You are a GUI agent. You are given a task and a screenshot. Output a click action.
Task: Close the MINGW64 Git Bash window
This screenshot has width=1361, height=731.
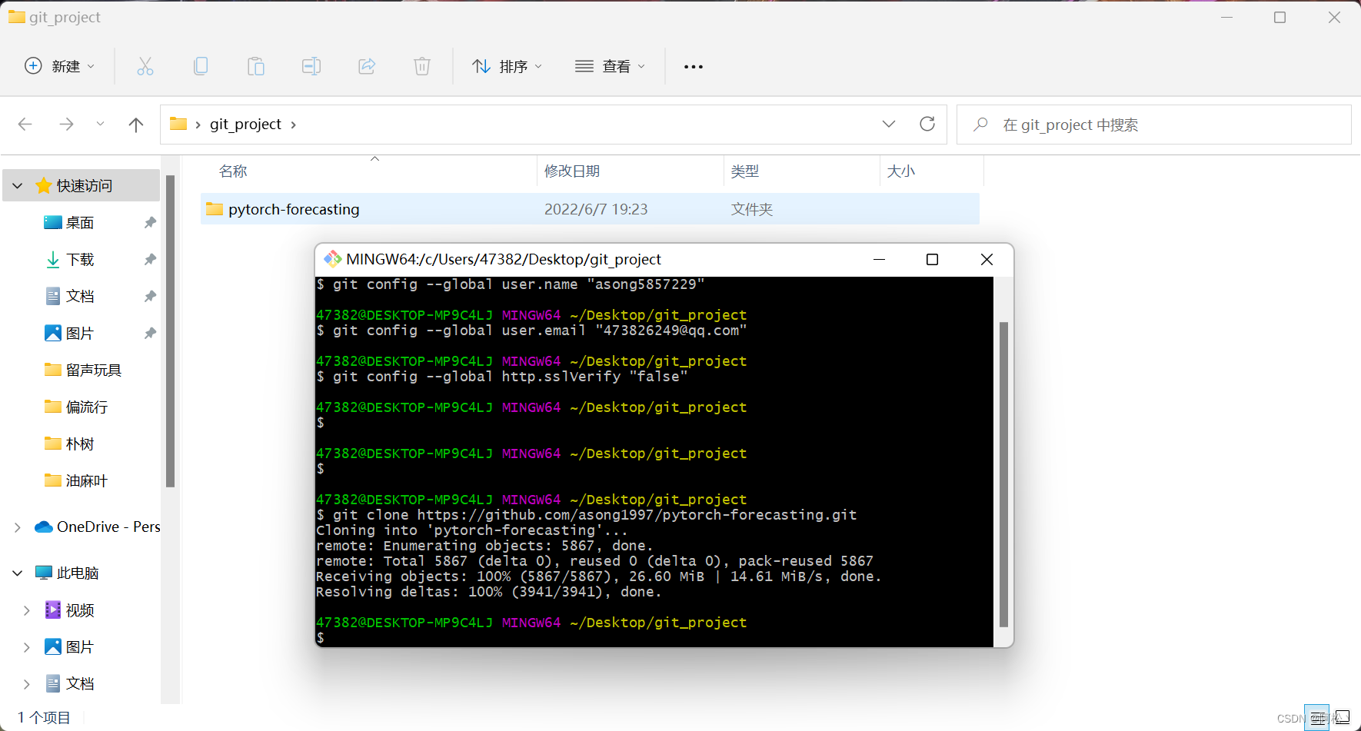point(987,260)
